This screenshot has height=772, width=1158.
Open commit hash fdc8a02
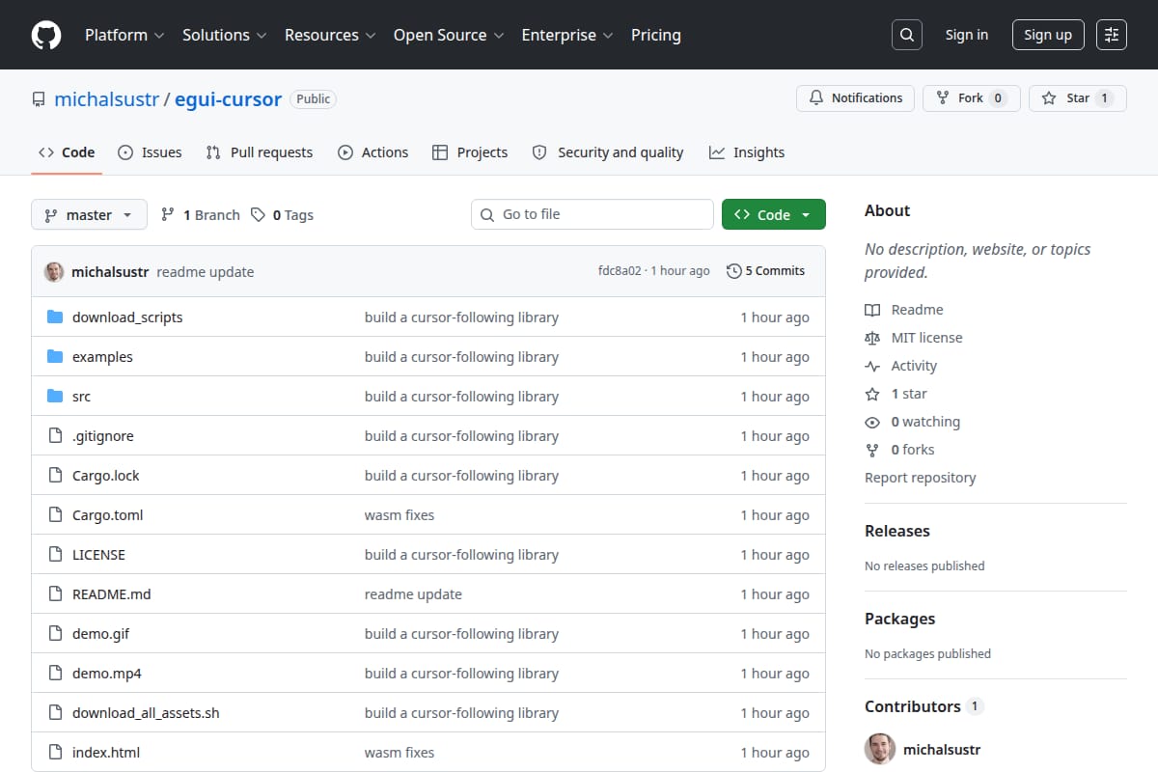[x=620, y=271]
